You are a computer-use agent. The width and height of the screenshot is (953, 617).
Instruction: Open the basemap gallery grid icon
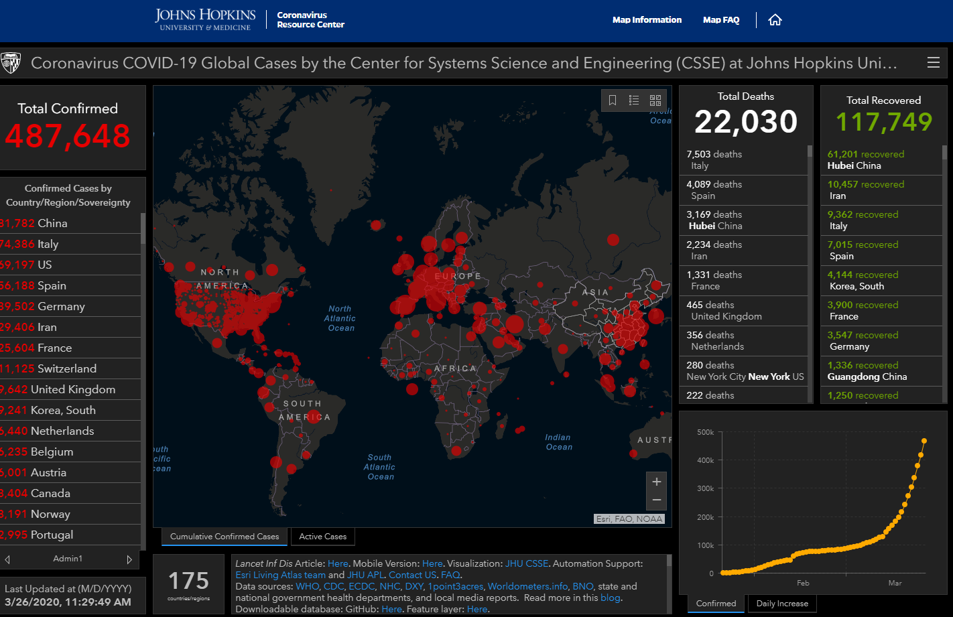(x=655, y=100)
